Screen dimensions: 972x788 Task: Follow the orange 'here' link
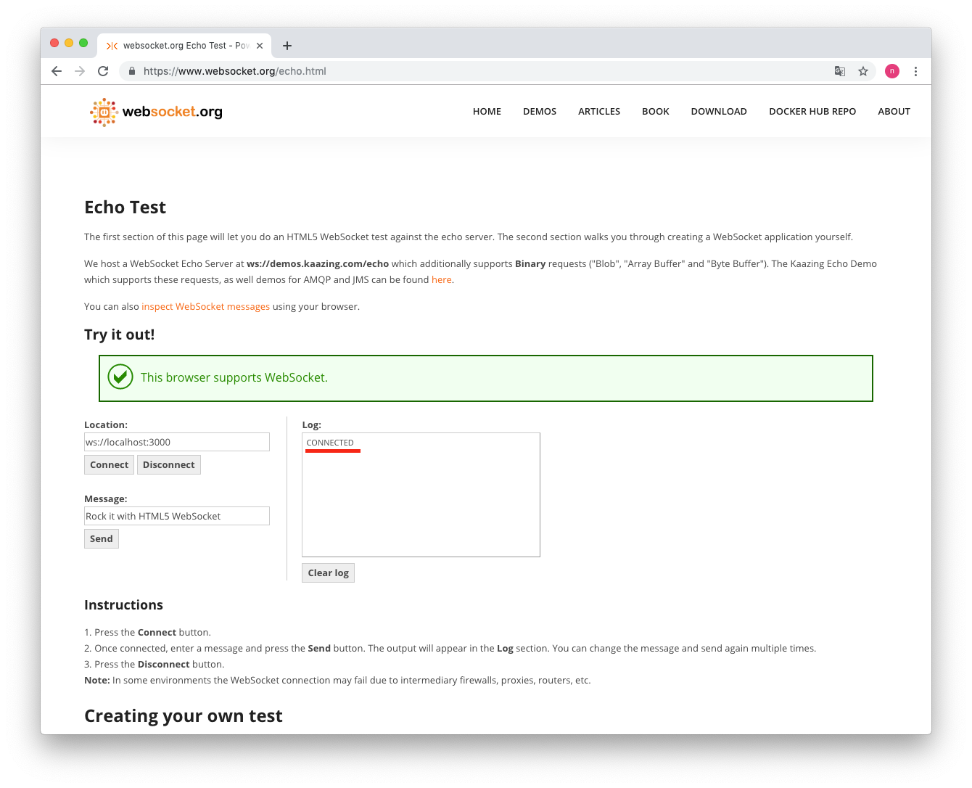click(441, 280)
